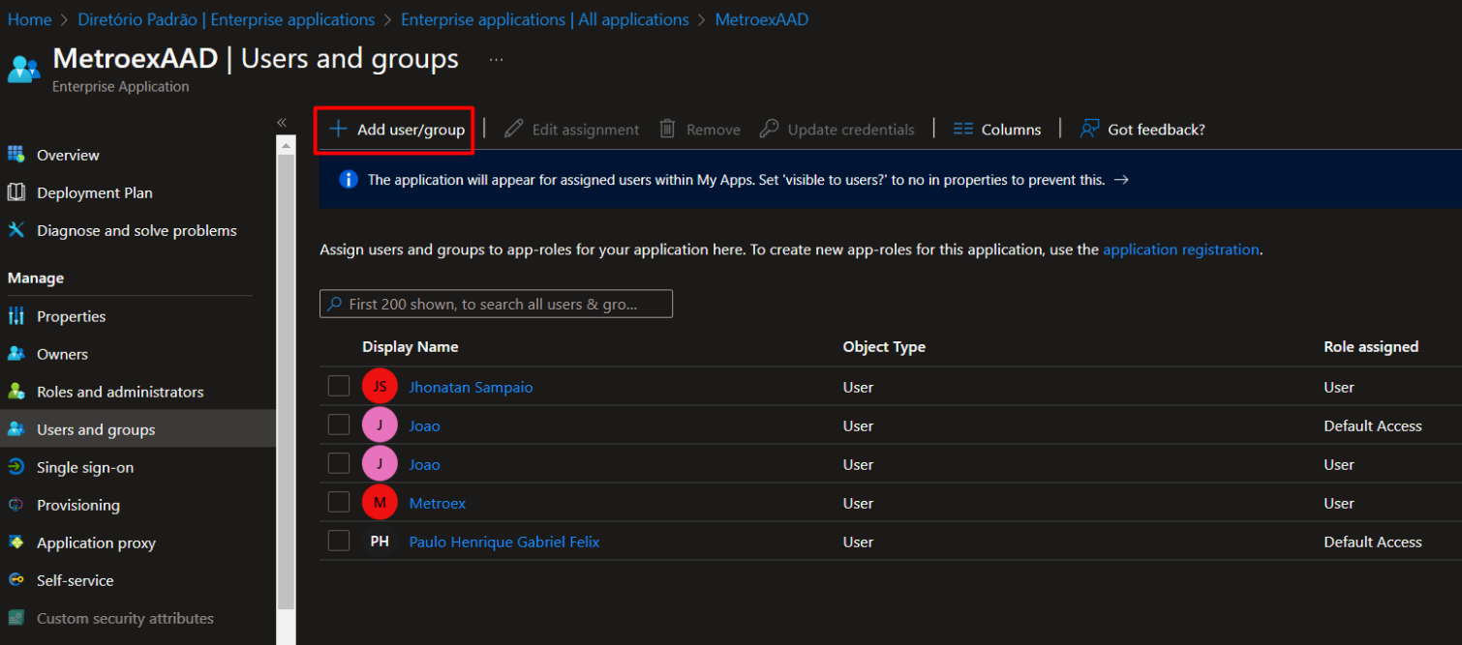
Task: Open the Metroex user link
Action: click(x=438, y=503)
